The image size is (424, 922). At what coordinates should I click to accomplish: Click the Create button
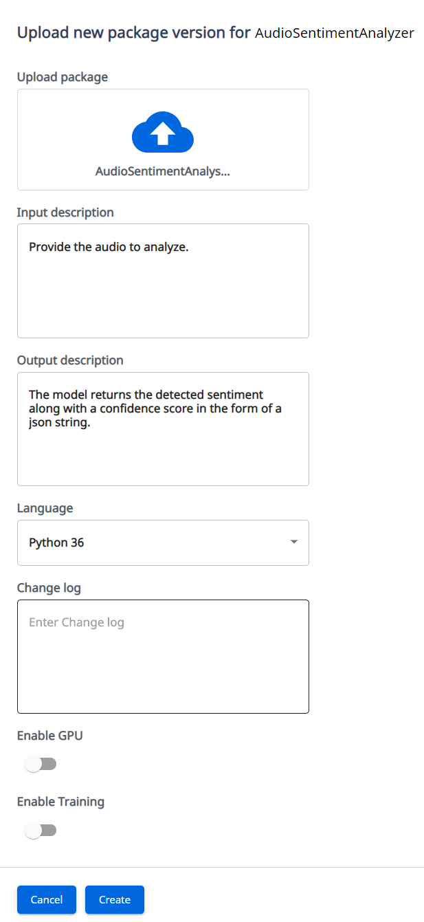point(115,899)
